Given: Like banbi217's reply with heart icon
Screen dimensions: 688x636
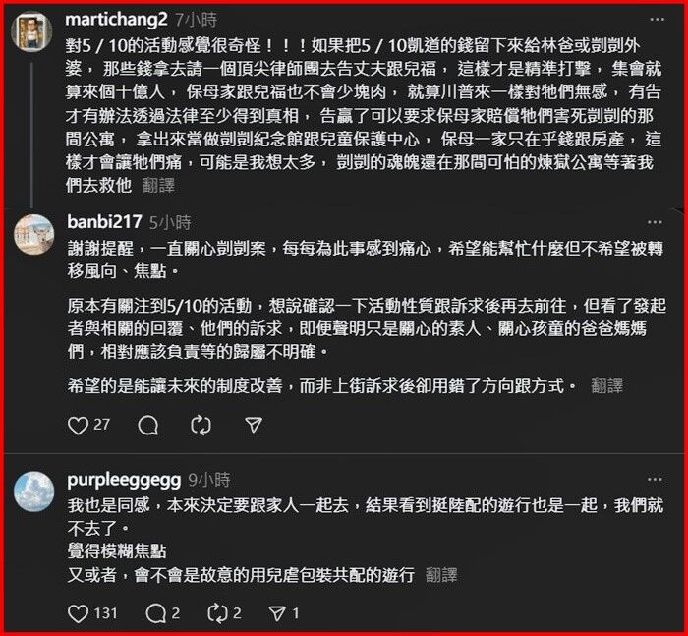Looking at the screenshot, I should click(78, 426).
